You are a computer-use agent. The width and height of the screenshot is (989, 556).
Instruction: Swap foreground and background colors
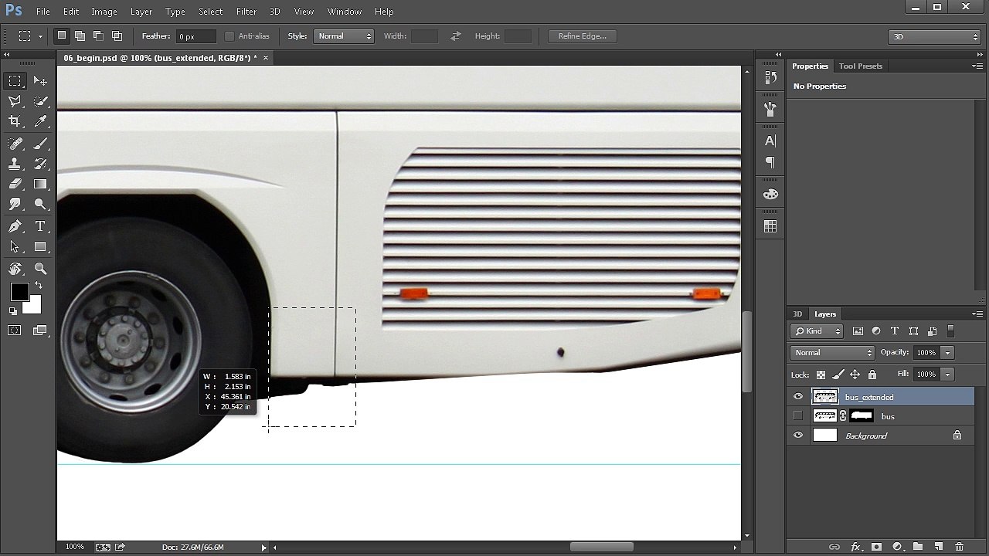coord(39,286)
